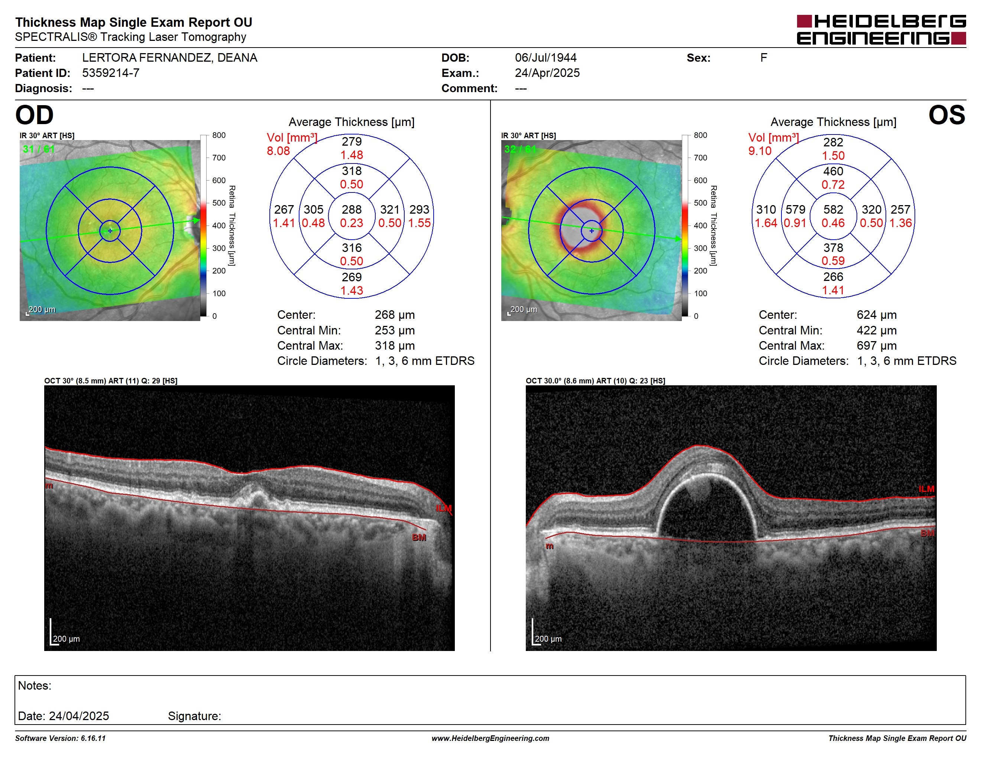This screenshot has width=981, height=758.
Task: Click OD outer inferior thickness 269
Action: point(352,277)
